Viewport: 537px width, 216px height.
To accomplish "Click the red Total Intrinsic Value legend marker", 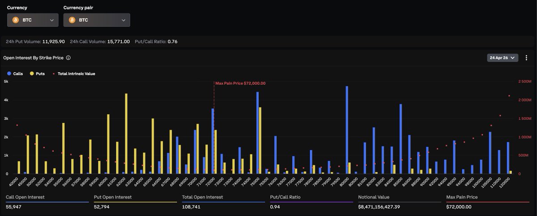I will point(54,74).
